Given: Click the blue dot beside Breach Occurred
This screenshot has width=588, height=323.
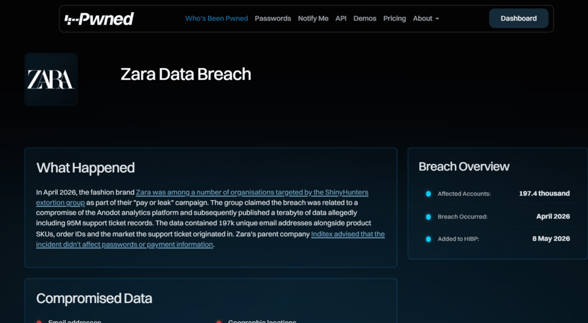Looking at the screenshot, I should click(428, 217).
